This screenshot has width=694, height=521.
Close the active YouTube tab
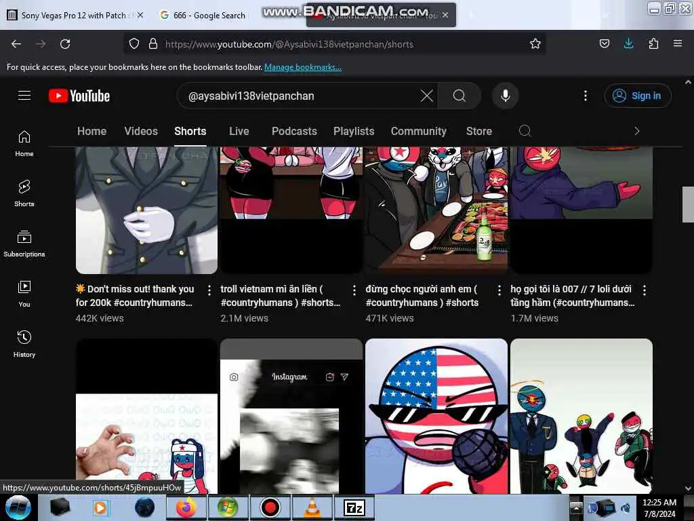[x=445, y=15]
